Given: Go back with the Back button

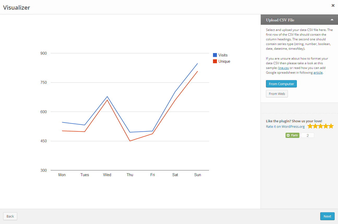Looking at the screenshot, I should (x=10, y=216).
